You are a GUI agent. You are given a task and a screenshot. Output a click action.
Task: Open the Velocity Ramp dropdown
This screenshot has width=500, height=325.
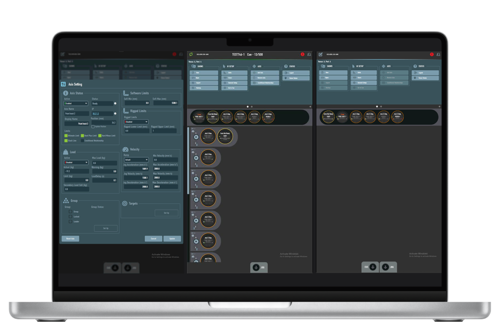click(136, 160)
